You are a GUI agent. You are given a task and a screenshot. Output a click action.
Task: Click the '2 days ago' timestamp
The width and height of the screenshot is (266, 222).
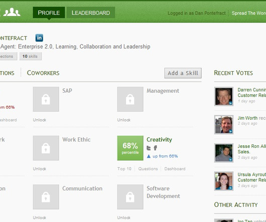coord(247,123)
